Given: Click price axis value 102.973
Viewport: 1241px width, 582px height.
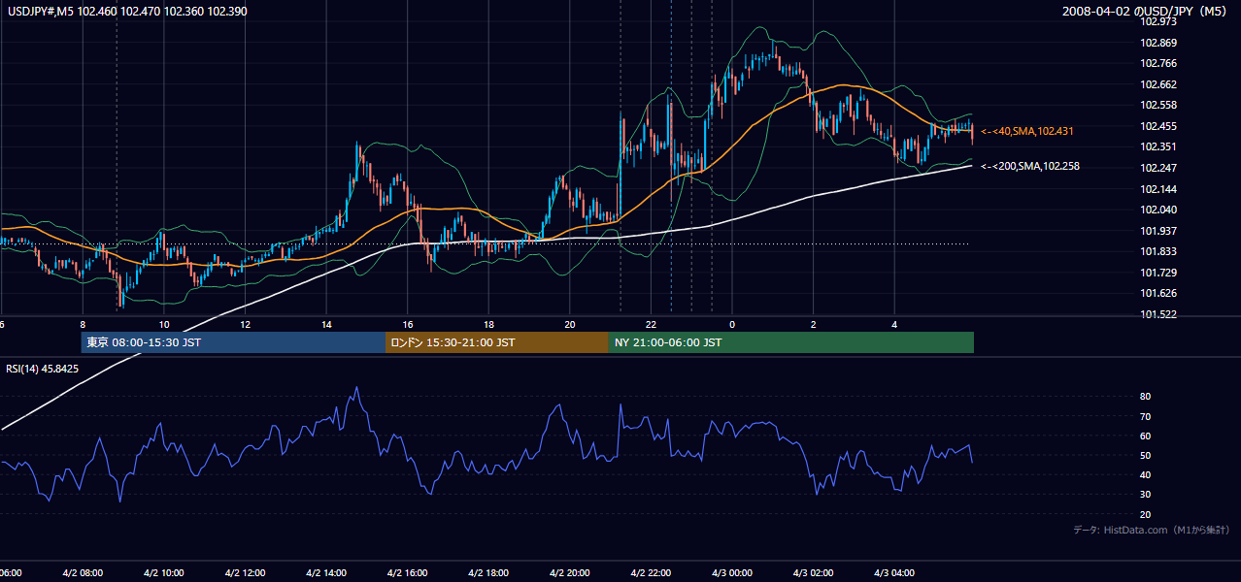Looking at the screenshot, I should point(1160,21).
